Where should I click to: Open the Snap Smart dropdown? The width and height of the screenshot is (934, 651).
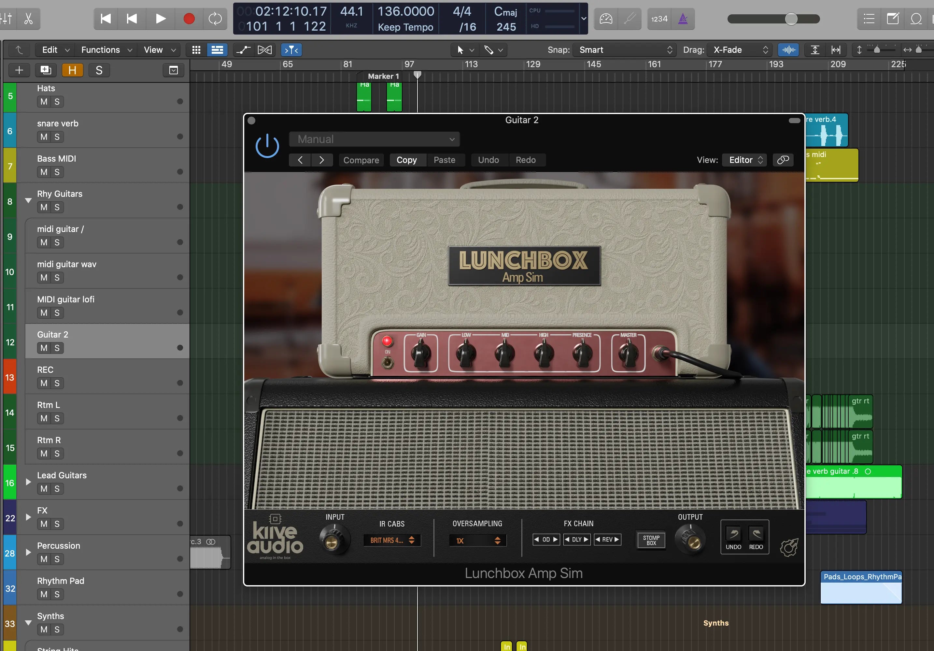624,50
